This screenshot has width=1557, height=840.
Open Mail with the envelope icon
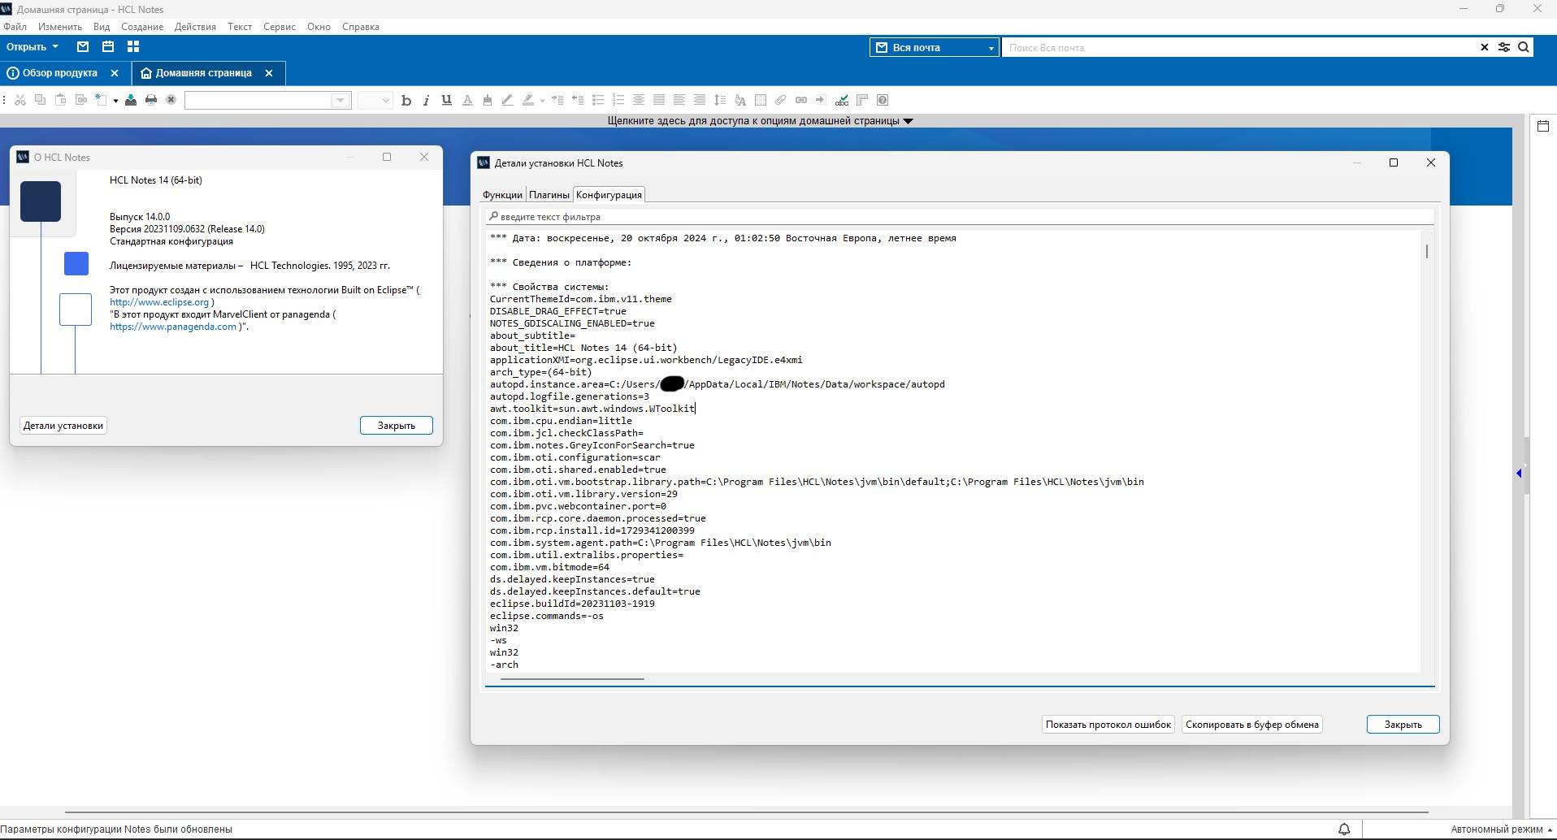tap(83, 47)
